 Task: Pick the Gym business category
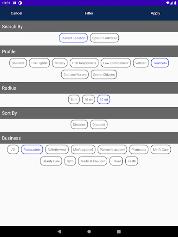tap(70, 161)
